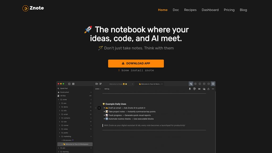The image size is (272, 153).
Task: Open the Pricing page
Action: 229,10
